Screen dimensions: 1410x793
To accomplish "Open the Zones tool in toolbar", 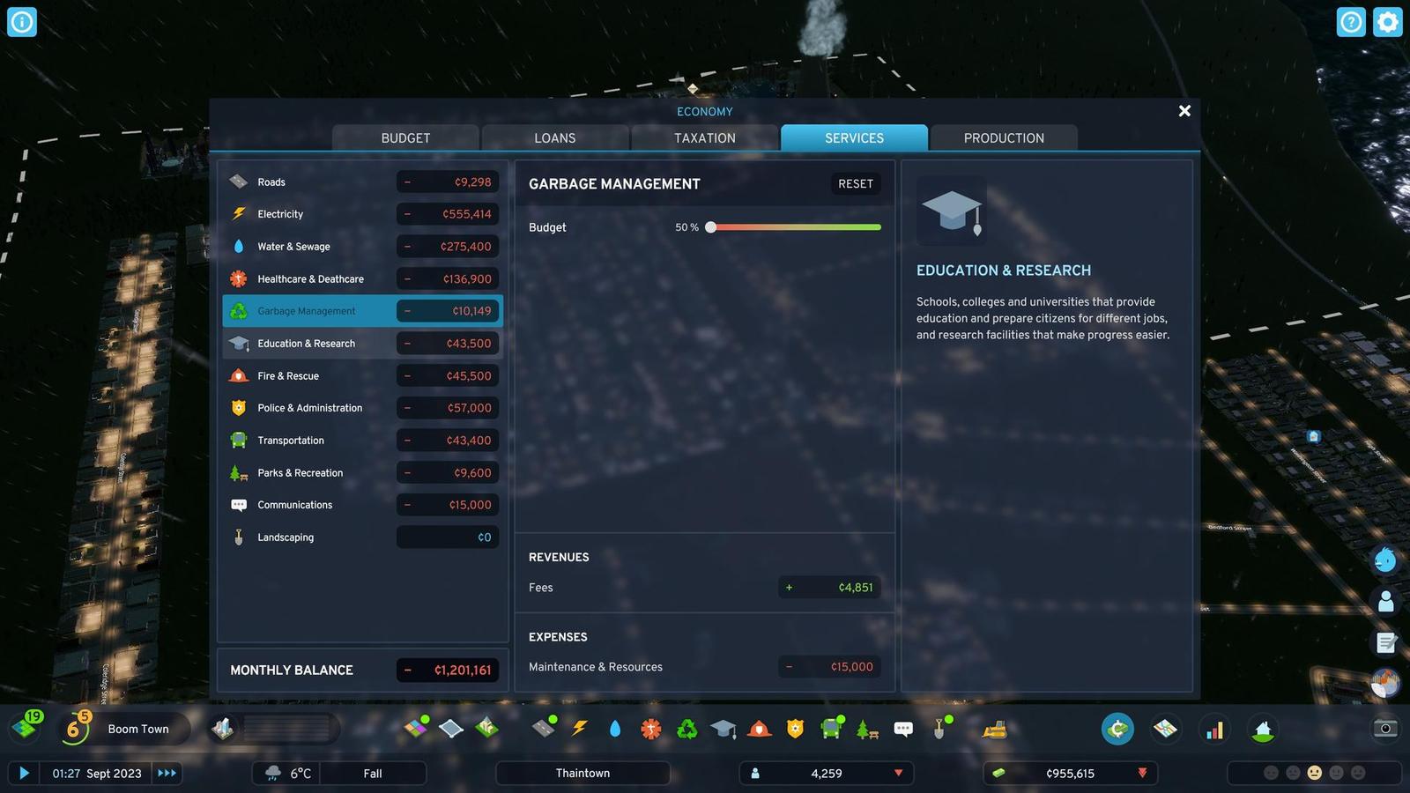I will tap(415, 728).
